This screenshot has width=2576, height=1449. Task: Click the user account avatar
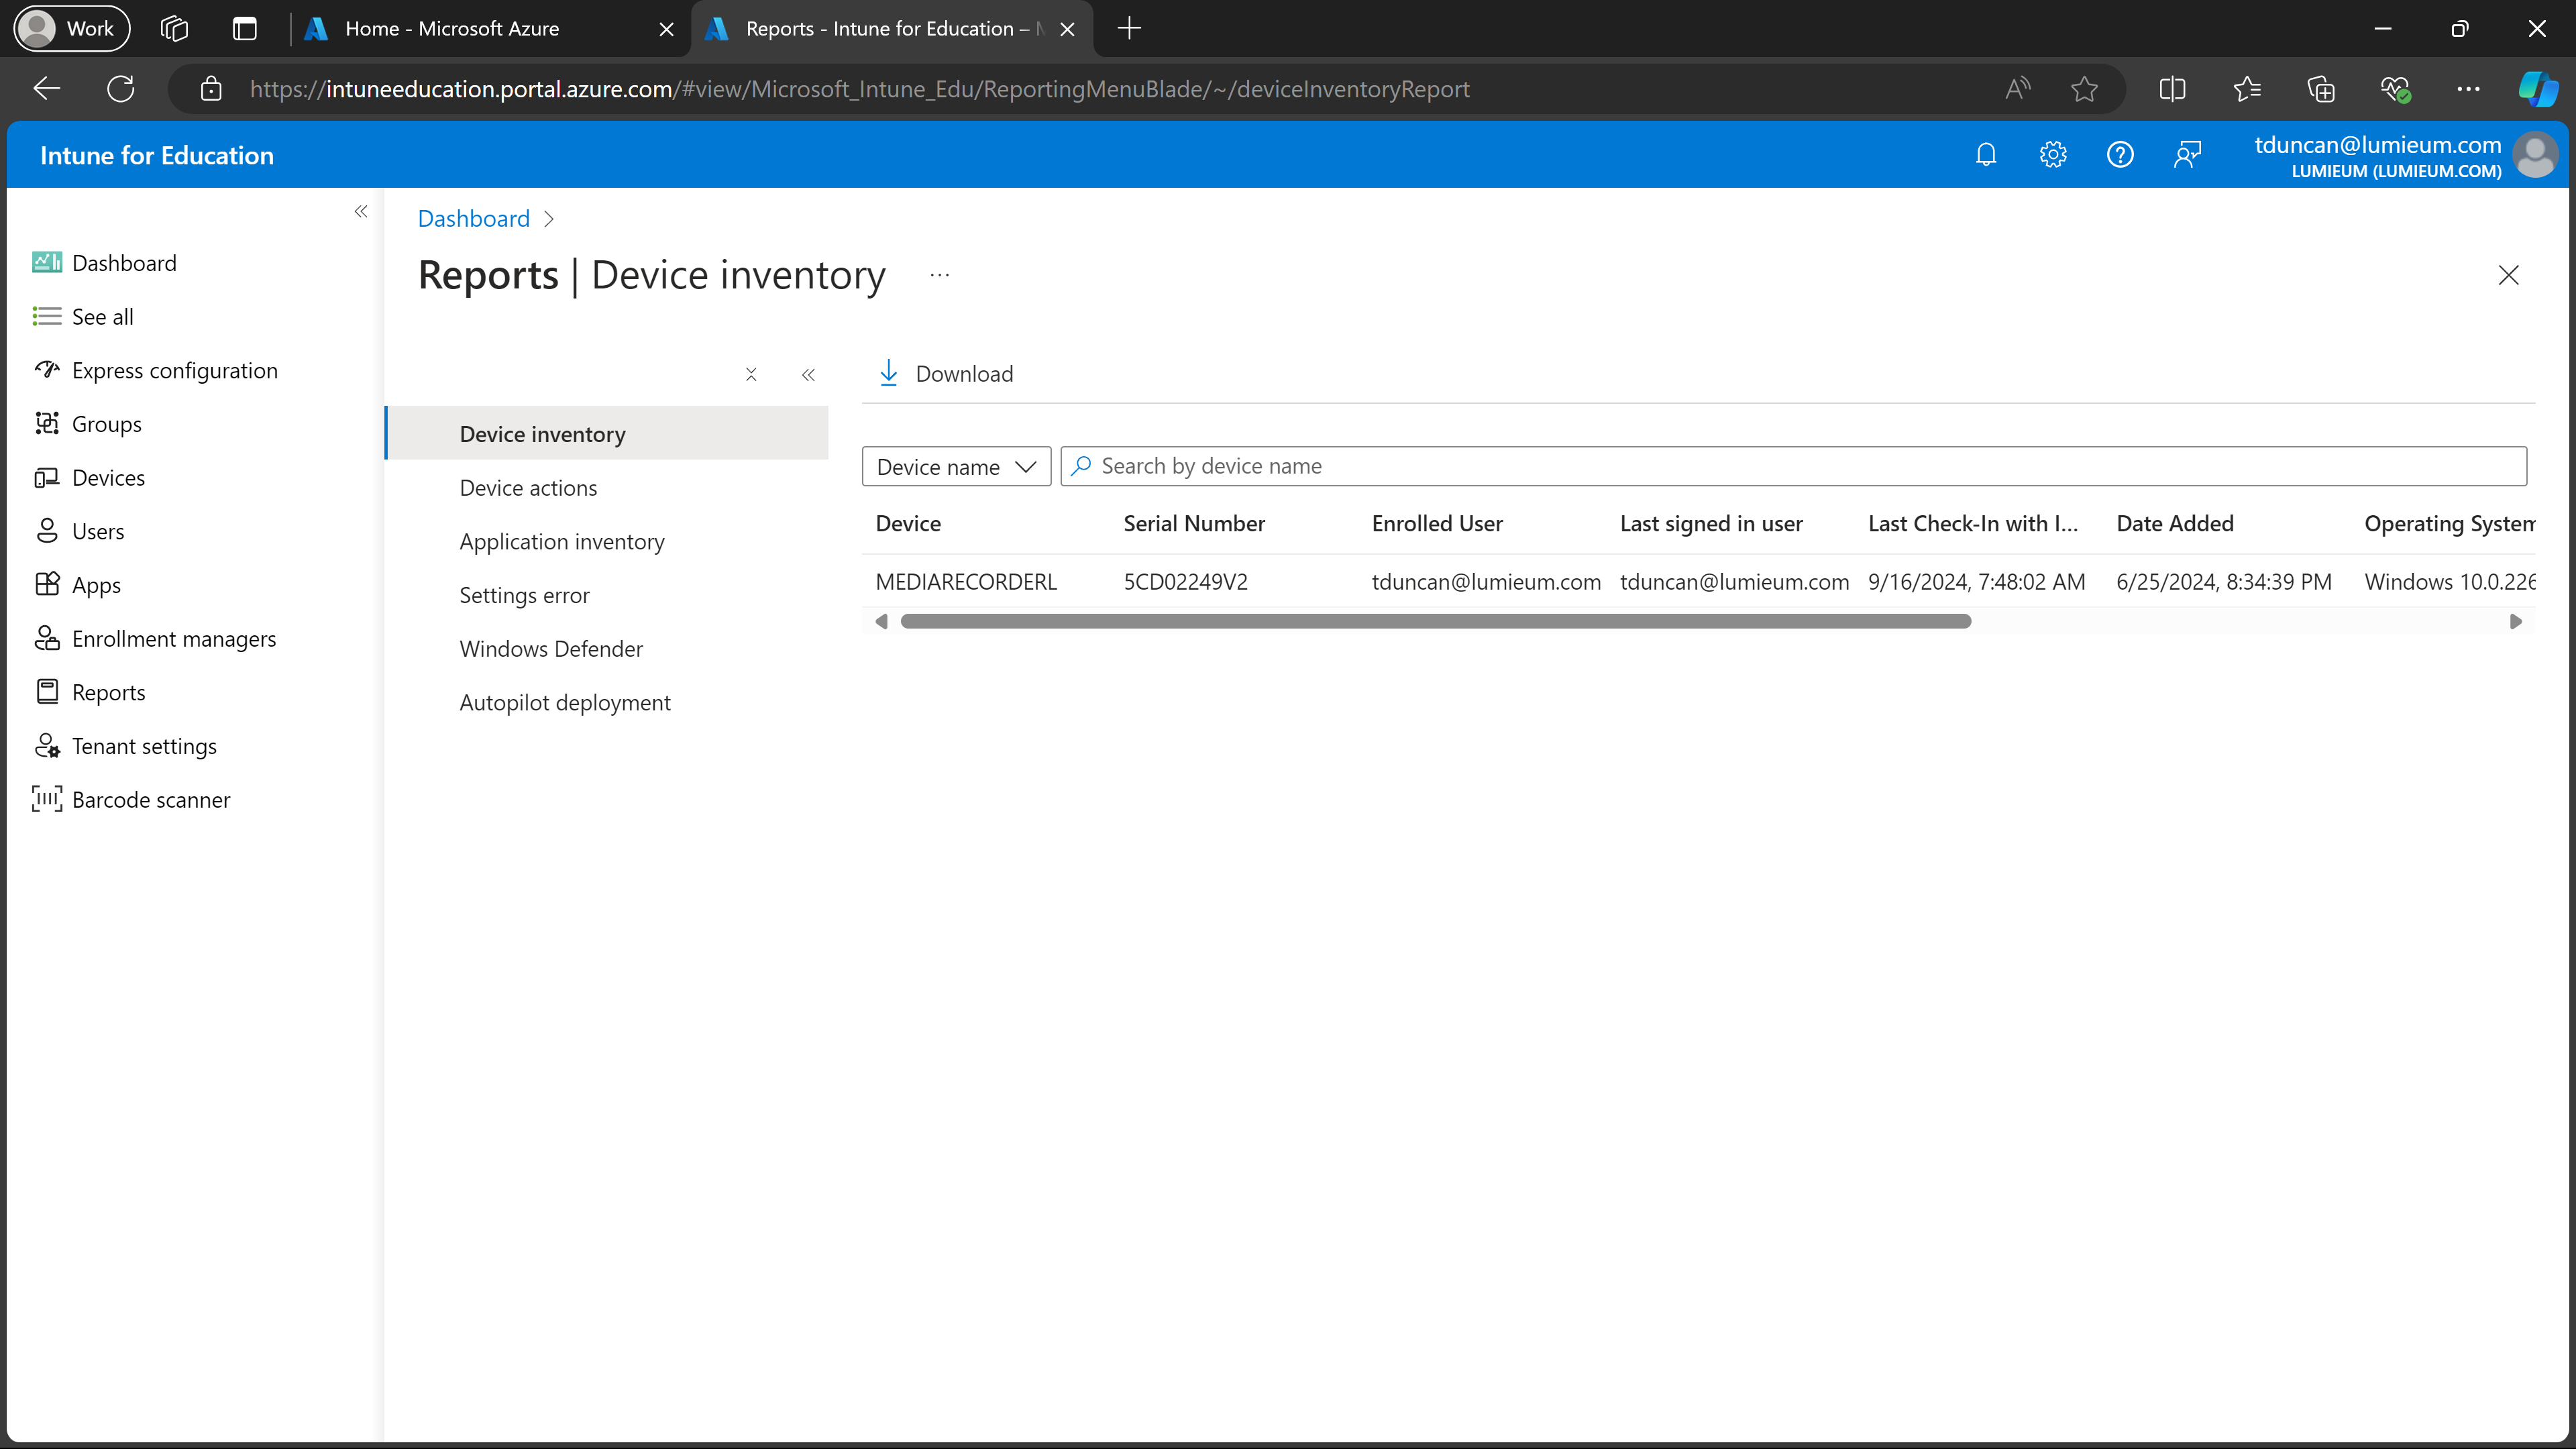pyautogui.click(x=2535, y=155)
